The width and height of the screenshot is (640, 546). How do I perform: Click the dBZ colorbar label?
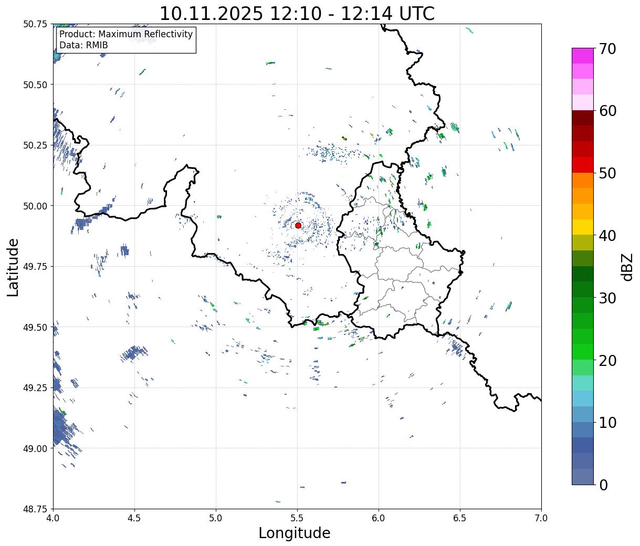tap(627, 267)
